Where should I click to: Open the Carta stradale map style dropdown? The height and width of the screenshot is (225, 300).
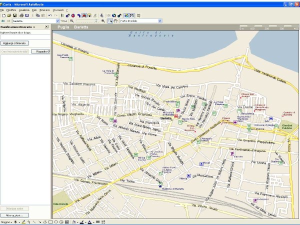pos(159,21)
